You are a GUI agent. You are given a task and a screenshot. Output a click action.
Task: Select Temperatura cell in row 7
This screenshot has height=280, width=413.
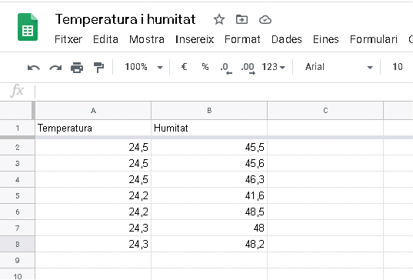[x=93, y=228]
